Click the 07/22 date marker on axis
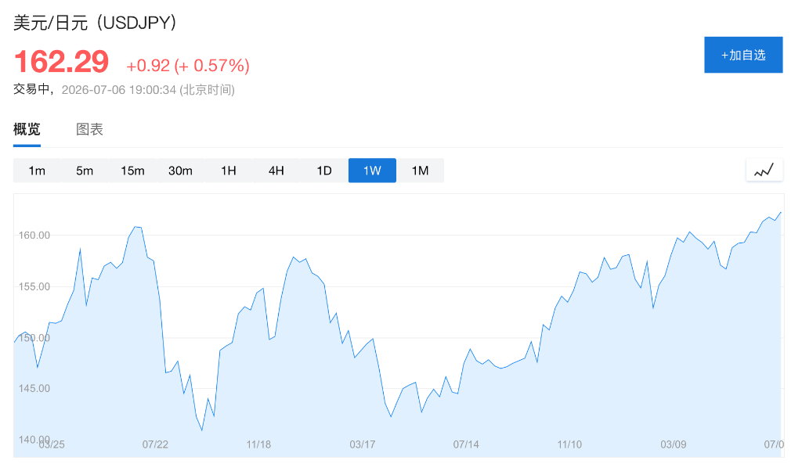Screen dimensions: 802x471 (155, 444)
